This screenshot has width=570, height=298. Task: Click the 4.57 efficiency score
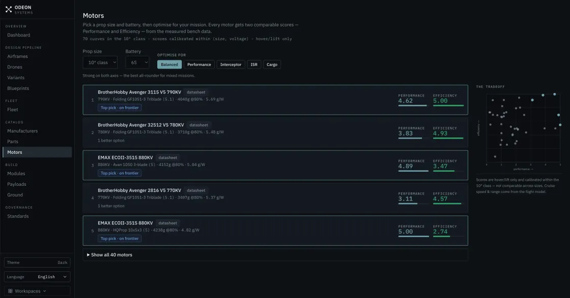[x=440, y=199]
